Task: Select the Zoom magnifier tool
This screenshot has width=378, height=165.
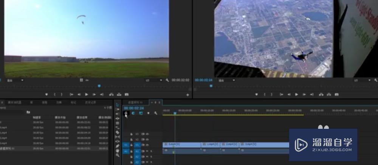Action: pyautogui.click(x=118, y=155)
